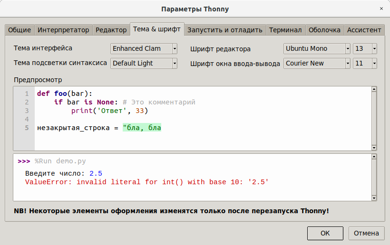
Task: Expand the Default Light syntax dropdown arrow
Action: click(175, 64)
